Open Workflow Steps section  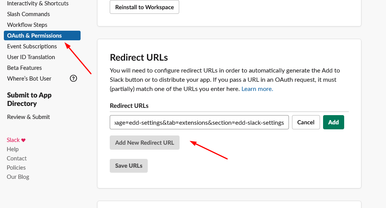[x=27, y=25]
